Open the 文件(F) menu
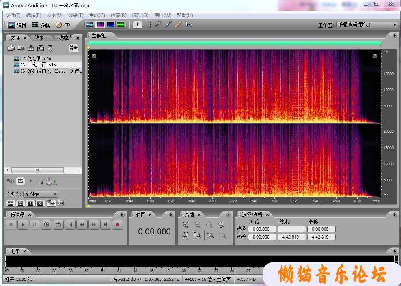 click(13, 15)
